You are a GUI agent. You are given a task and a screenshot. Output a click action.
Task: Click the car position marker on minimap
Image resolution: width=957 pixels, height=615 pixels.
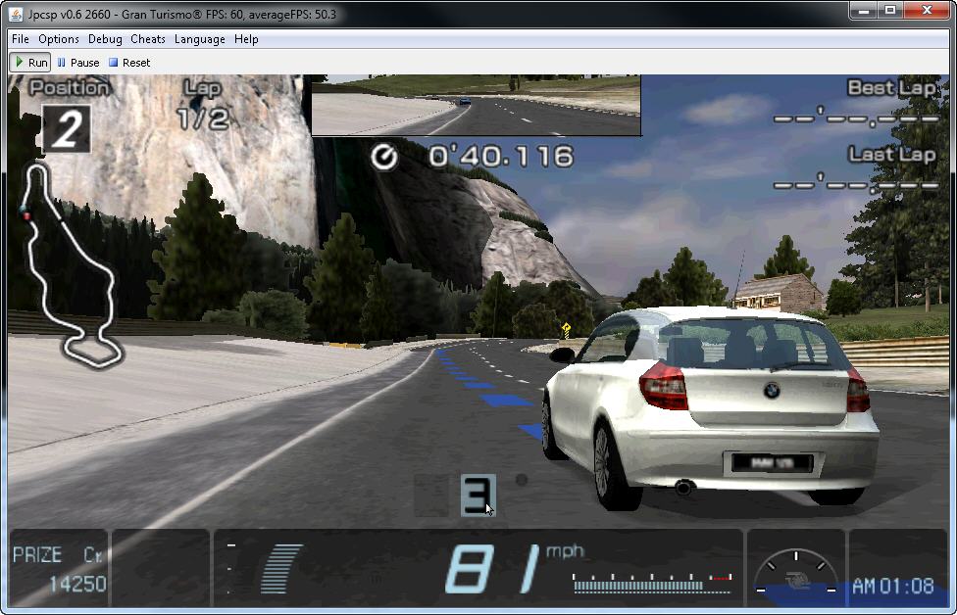[25, 213]
